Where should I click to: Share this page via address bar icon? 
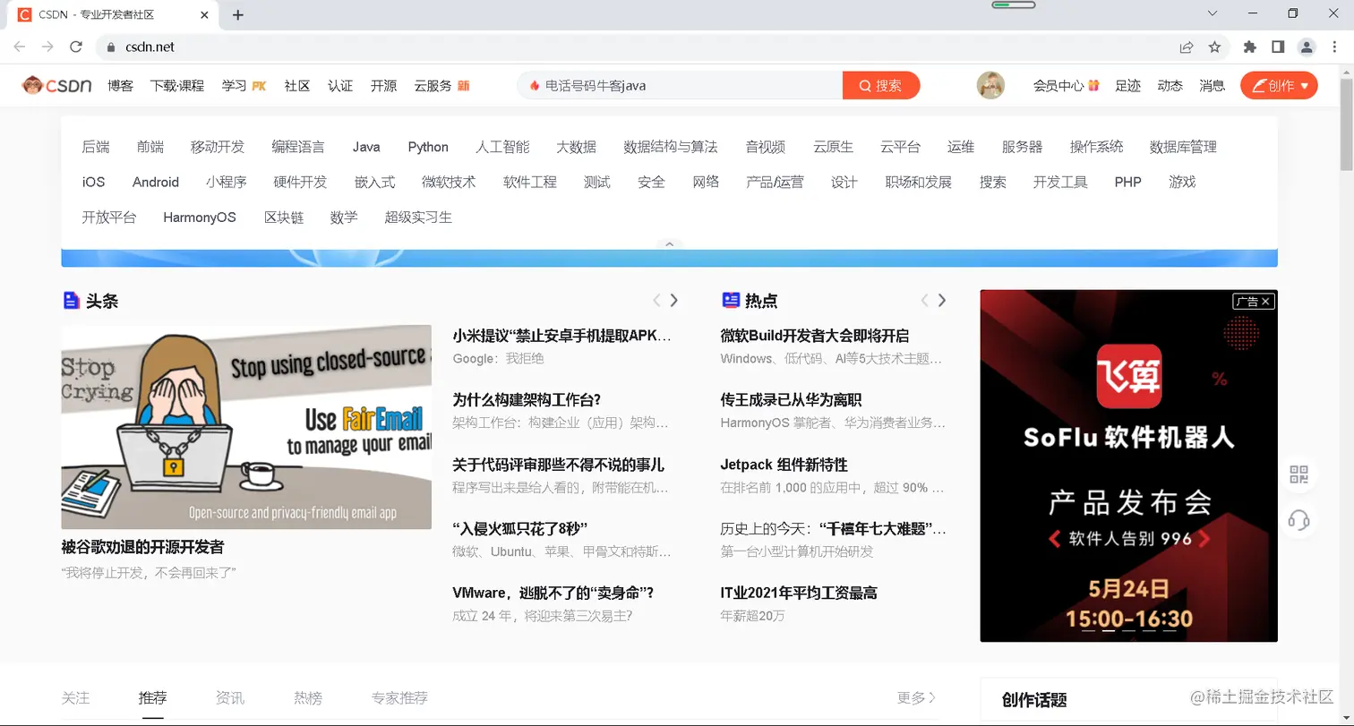click(x=1187, y=47)
